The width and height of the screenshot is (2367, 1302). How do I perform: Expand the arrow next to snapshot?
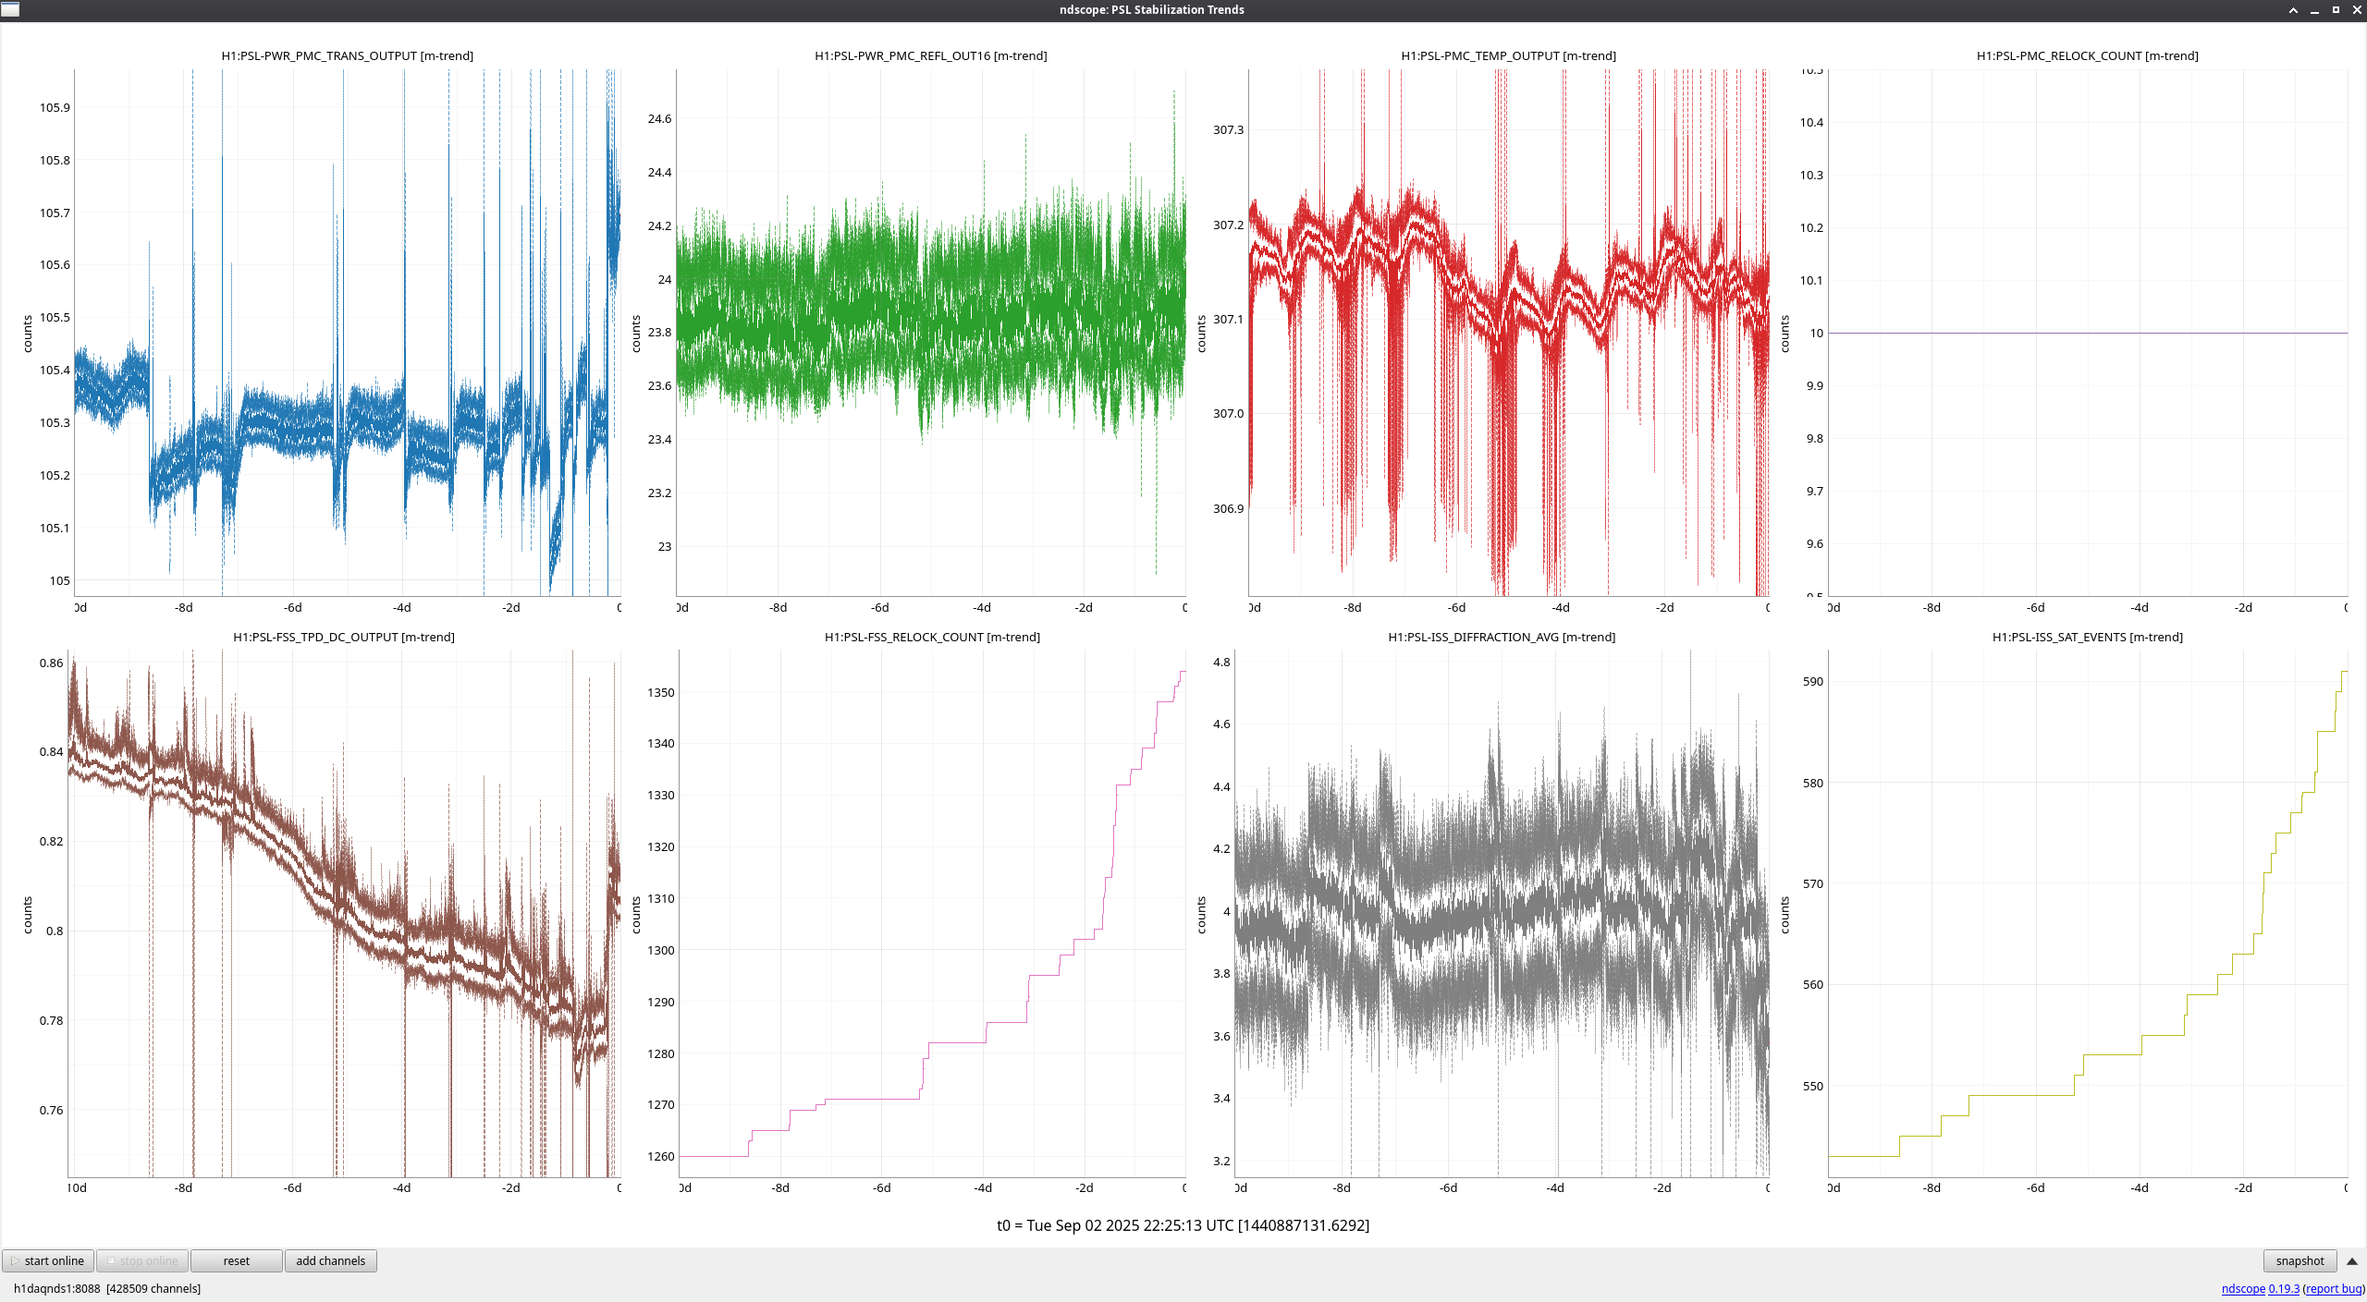[2351, 1260]
